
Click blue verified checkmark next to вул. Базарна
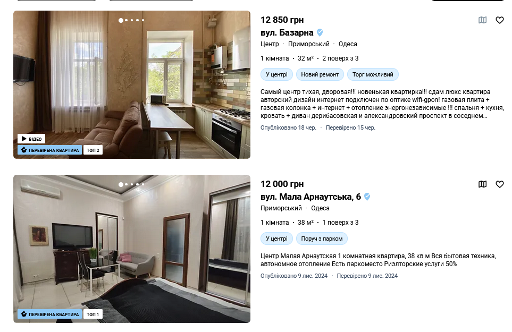pyautogui.click(x=320, y=32)
